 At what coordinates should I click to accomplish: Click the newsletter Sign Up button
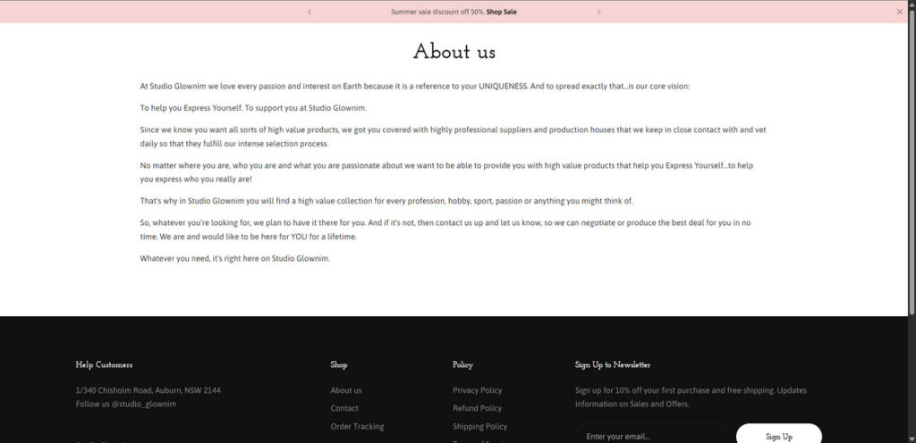coord(779,436)
